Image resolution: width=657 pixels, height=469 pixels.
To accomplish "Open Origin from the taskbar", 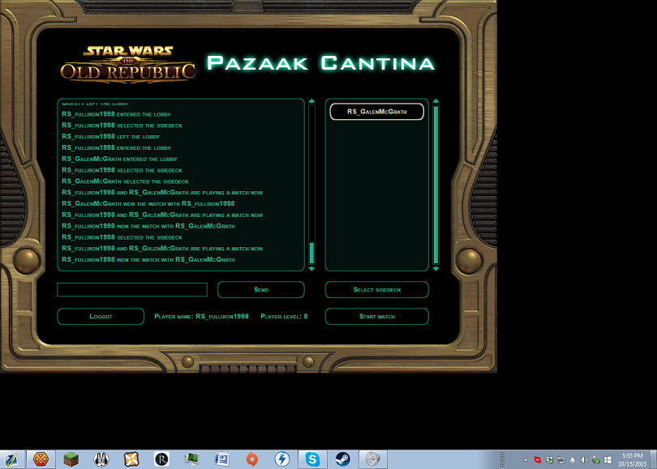I will point(251,458).
